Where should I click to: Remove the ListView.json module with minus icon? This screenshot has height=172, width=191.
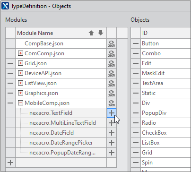point(10,83)
